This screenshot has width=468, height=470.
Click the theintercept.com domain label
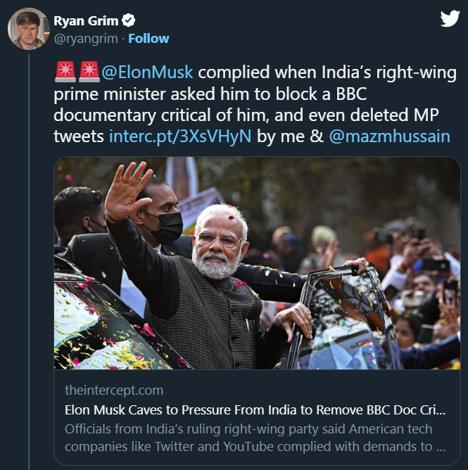pos(114,390)
